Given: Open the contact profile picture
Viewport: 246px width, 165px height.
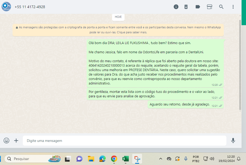Looking at the screenshot, I should 6,7.
